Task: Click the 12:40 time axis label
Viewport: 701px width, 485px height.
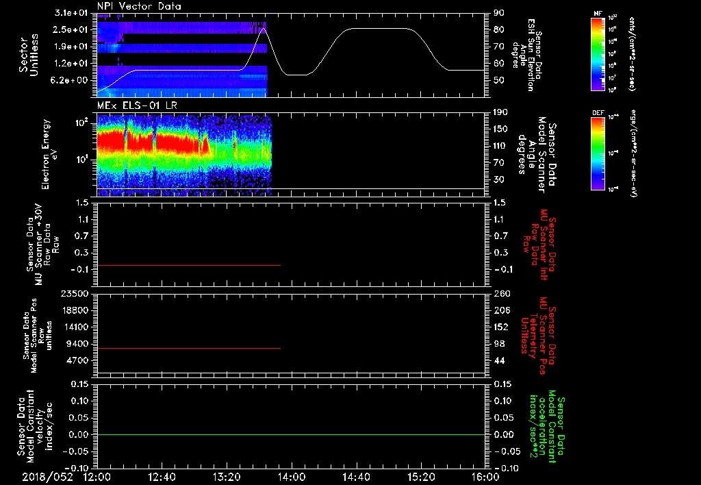Action: point(162,477)
